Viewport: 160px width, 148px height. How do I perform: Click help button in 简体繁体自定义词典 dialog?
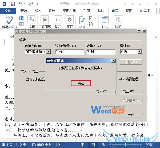[x=139, y=31]
